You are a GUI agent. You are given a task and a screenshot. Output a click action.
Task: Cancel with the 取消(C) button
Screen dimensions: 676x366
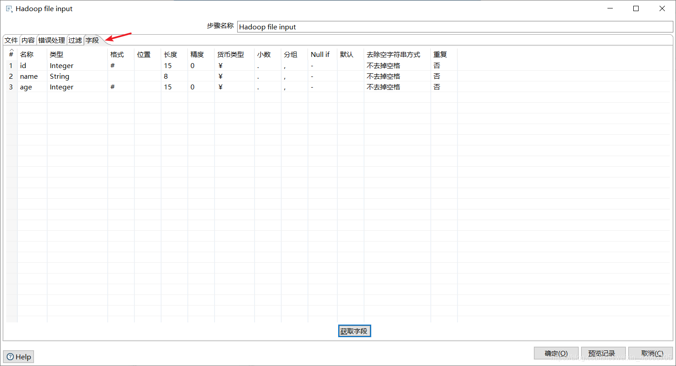(x=650, y=353)
